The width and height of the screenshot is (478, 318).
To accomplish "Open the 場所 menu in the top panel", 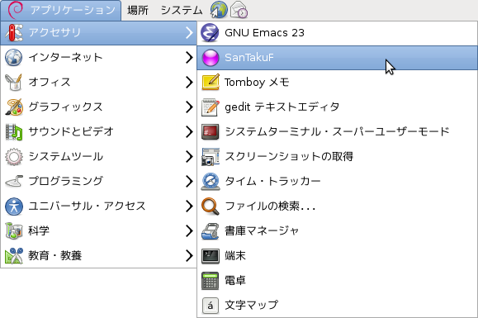I will pos(138,11).
